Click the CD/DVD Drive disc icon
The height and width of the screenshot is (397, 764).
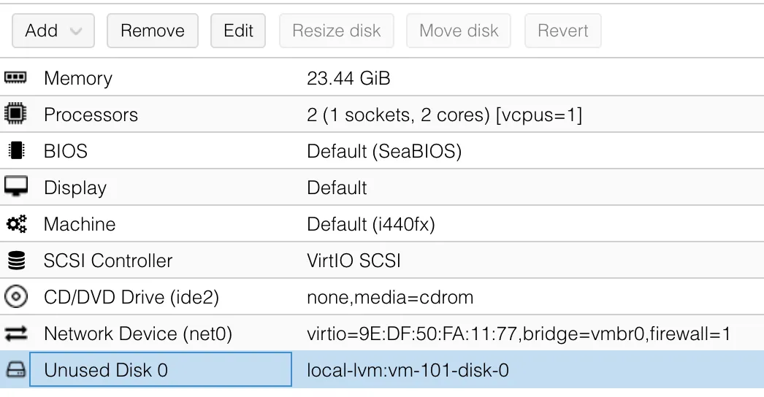pyautogui.click(x=16, y=297)
